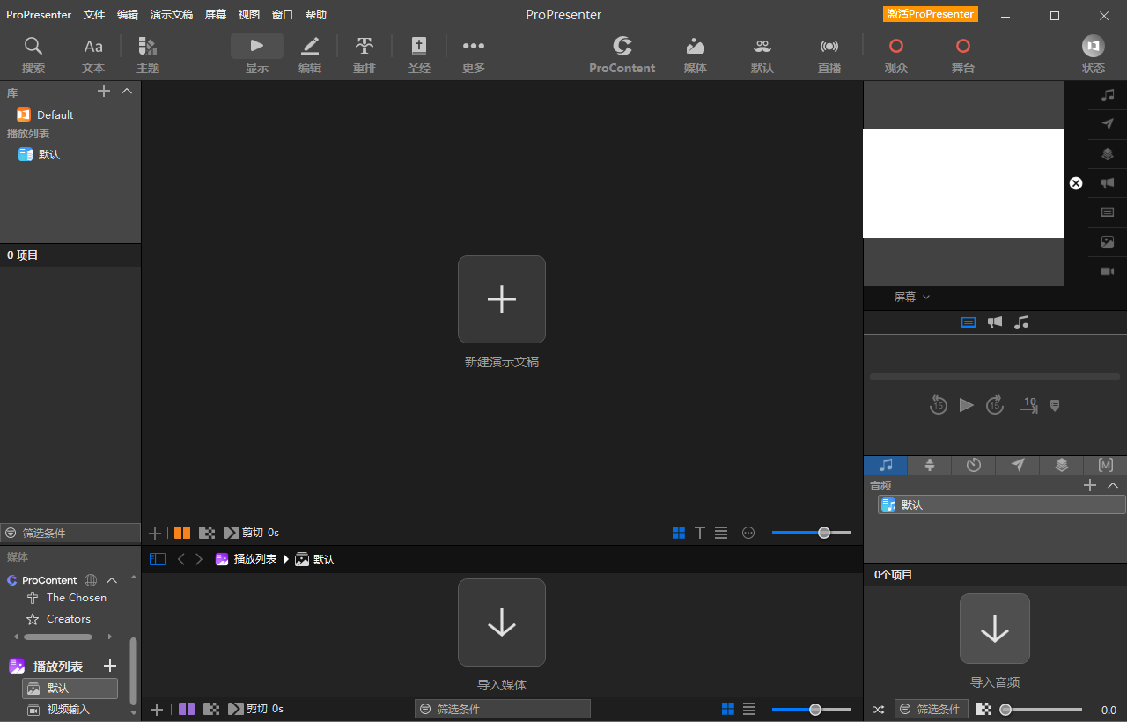
Task: Toggle the 观众 audience output
Action: click(896, 55)
